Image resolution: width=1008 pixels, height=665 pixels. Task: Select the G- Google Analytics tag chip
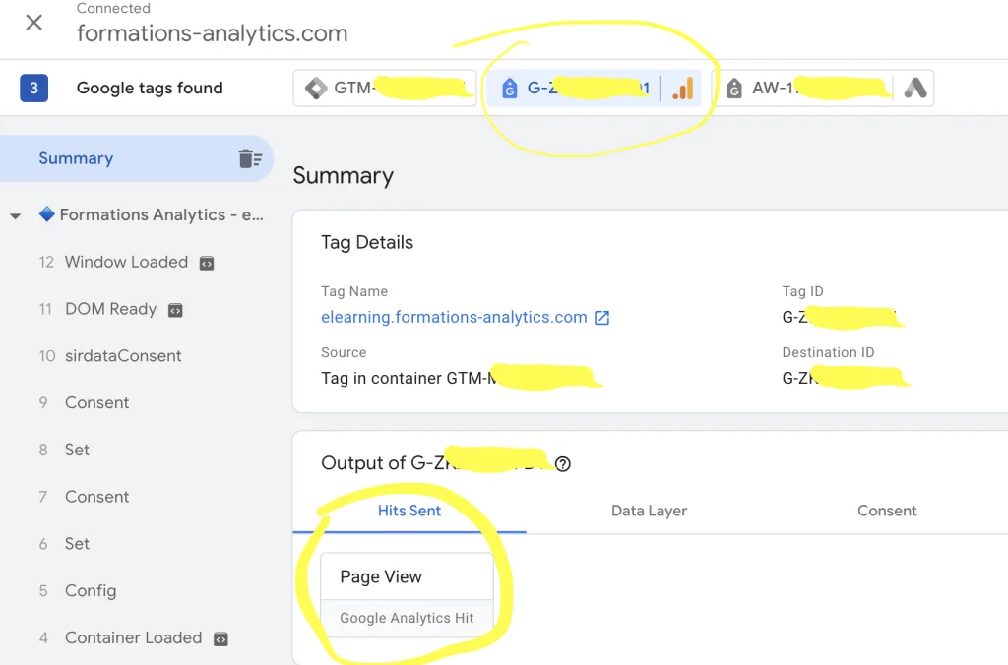click(x=594, y=89)
